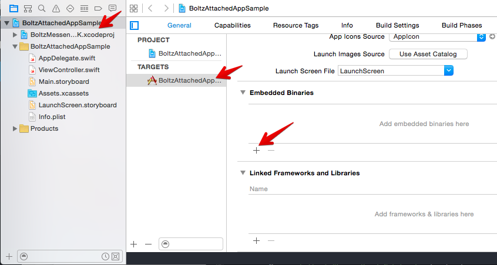Open the Symbol navigator hierarchy icon
The height and width of the screenshot is (265, 497).
[x=28, y=9]
